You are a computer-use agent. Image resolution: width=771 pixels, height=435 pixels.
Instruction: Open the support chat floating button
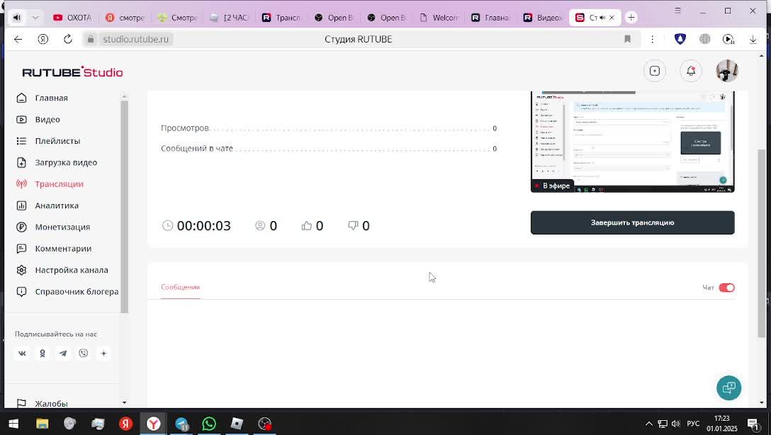coord(728,388)
